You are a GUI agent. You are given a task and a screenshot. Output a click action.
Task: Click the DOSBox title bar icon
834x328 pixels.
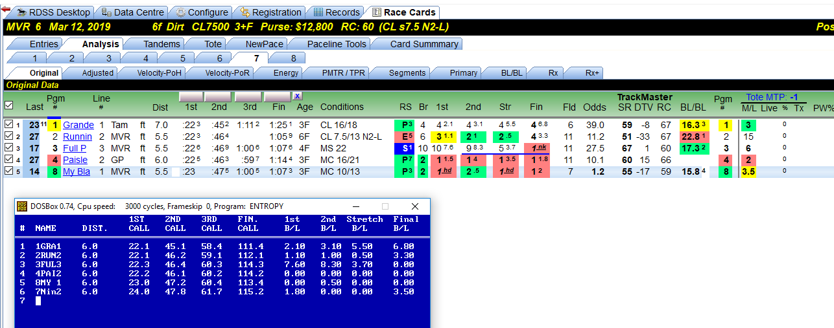pos(21,206)
